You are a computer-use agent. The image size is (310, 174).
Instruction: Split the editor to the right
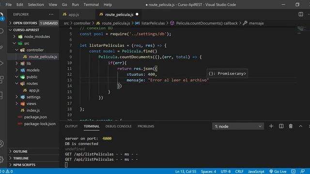click(x=301, y=14)
